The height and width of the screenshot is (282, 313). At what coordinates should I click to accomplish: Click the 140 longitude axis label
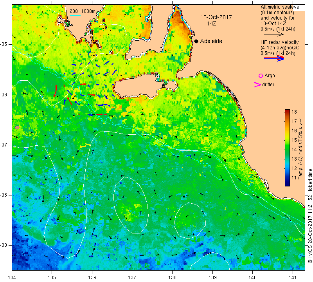(252, 278)
